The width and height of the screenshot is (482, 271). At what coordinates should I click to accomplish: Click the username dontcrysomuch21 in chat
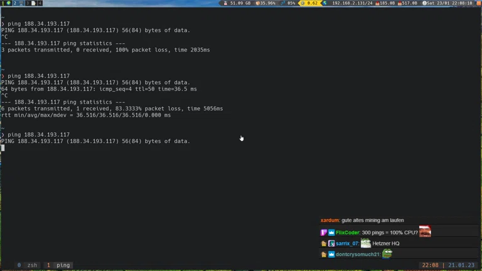pyautogui.click(x=358, y=254)
